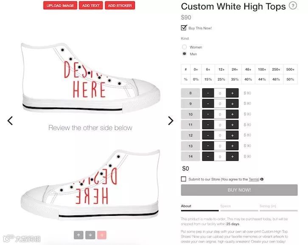
Task: Open the Terms link
Action: pos(254,179)
